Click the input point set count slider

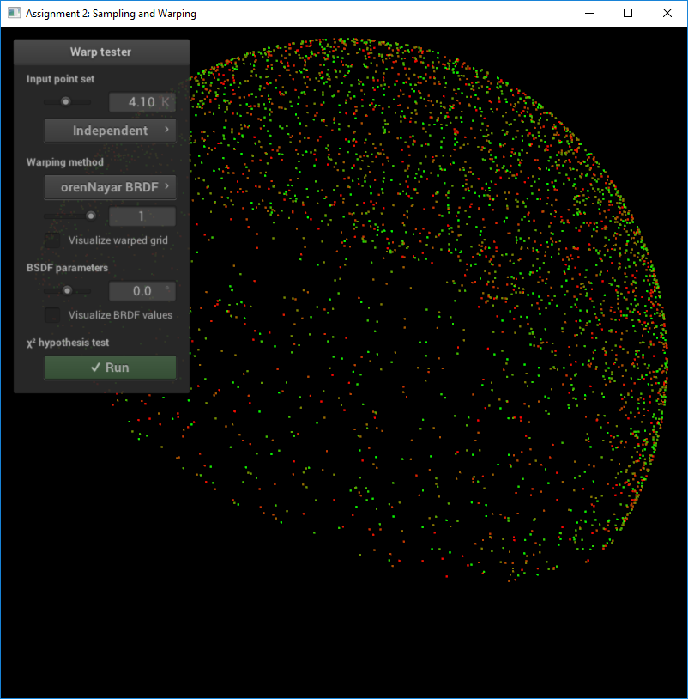click(x=66, y=102)
